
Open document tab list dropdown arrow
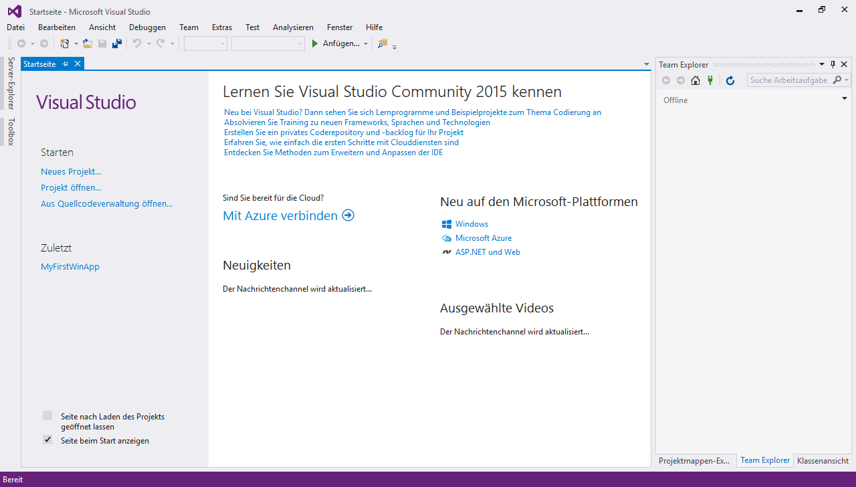point(647,64)
